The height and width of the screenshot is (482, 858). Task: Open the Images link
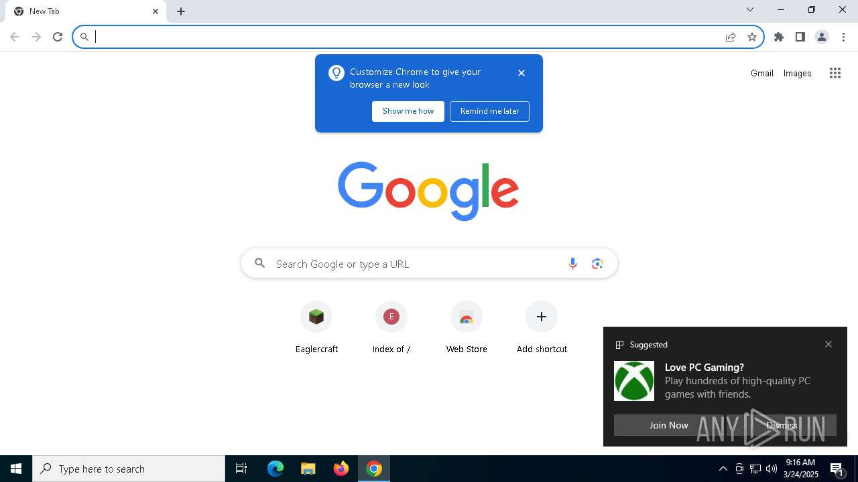click(x=798, y=73)
